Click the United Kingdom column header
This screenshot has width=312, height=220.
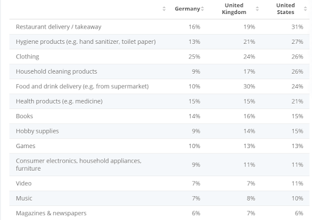pyautogui.click(x=234, y=9)
